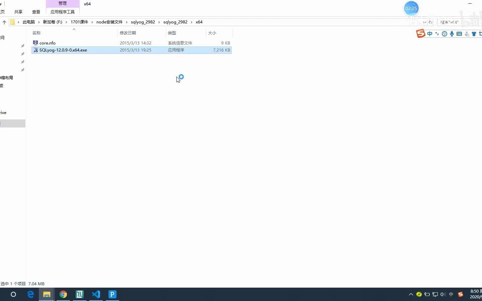Click the folder icon in address bar

coord(12,22)
